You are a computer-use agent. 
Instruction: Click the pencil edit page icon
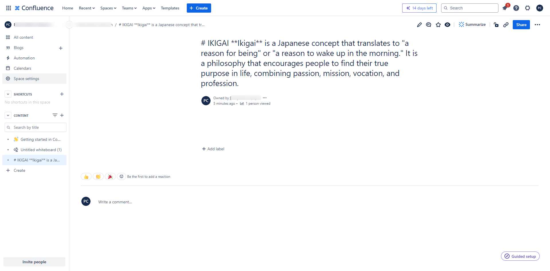coord(419,25)
